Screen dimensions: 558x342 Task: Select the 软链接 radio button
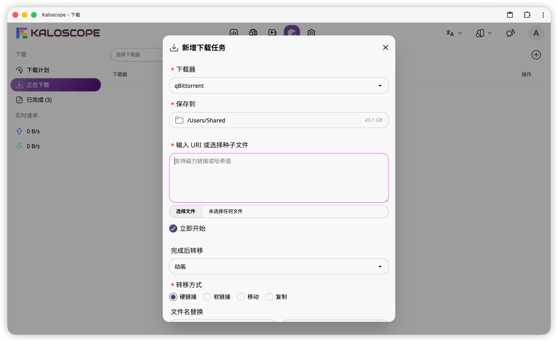pyautogui.click(x=207, y=297)
